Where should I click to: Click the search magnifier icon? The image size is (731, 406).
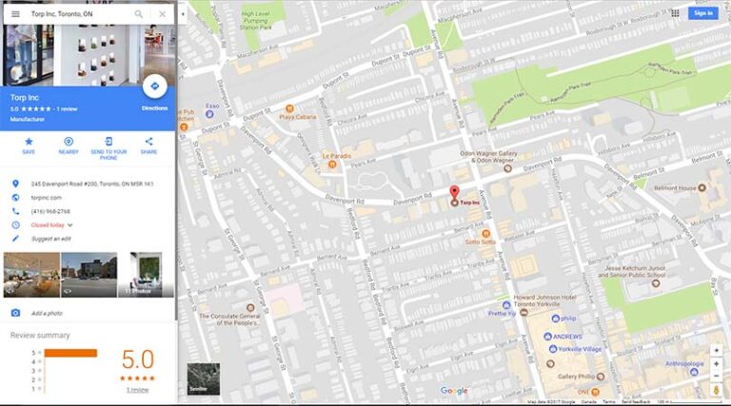(139, 14)
